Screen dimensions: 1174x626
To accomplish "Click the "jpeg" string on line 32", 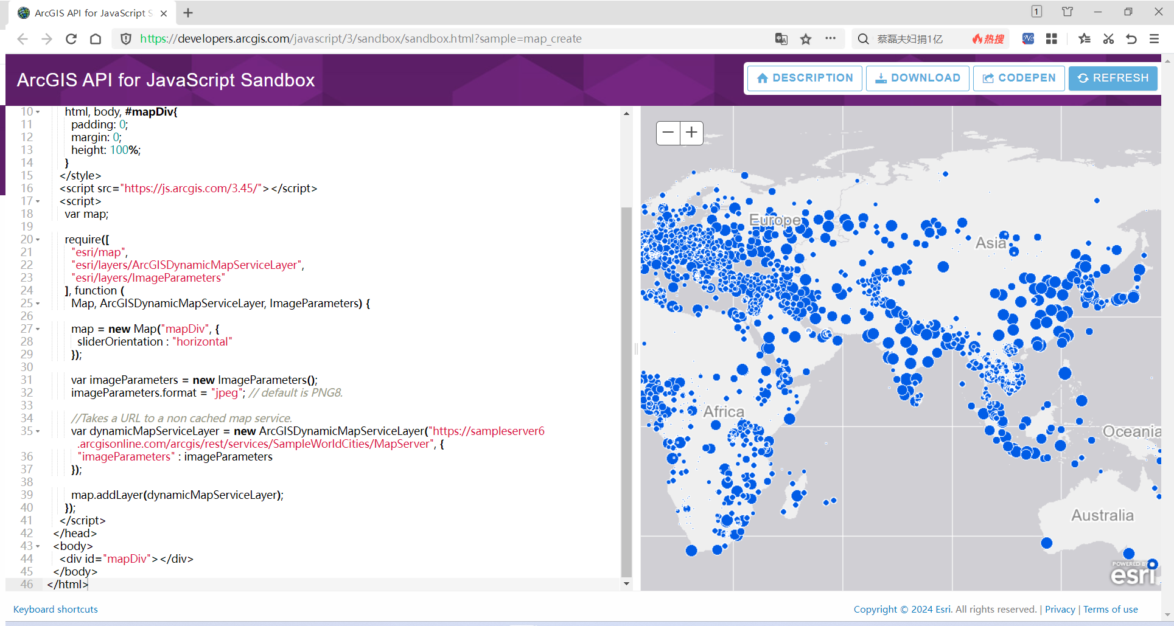I will pyautogui.click(x=227, y=393).
